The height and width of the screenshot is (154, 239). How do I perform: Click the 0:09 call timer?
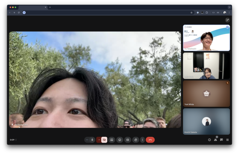coord(12,140)
